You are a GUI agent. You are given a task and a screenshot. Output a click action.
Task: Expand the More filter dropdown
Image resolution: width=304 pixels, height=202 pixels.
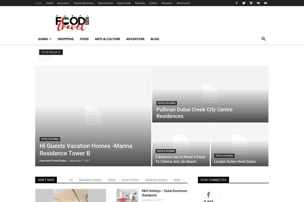pos(179,180)
